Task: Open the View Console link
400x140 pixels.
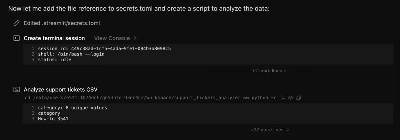Action: click(112, 38)
